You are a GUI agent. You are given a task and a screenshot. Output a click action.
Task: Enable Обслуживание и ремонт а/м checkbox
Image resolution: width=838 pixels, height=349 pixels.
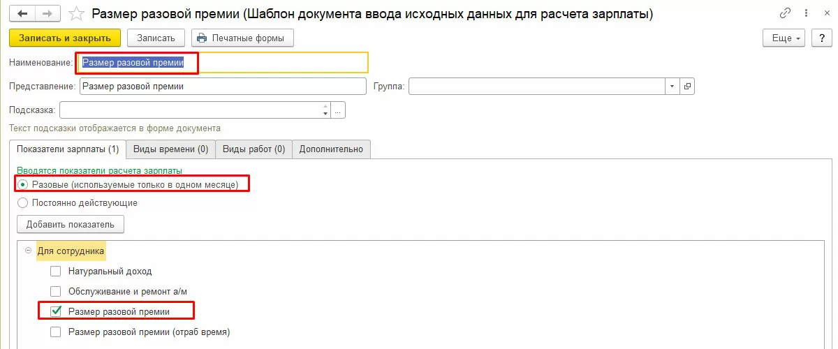pyautogui.click(x=56, y=291)
